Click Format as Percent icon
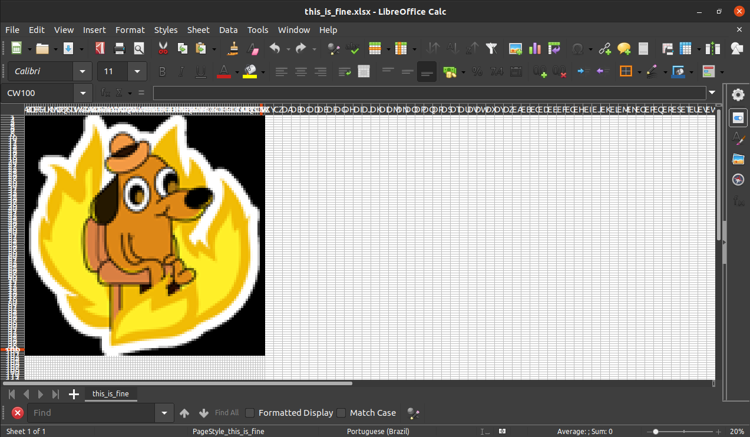Image resolution: width=750 pixels, height=437 pixels. pyautogui.click(x=477, y=71)
